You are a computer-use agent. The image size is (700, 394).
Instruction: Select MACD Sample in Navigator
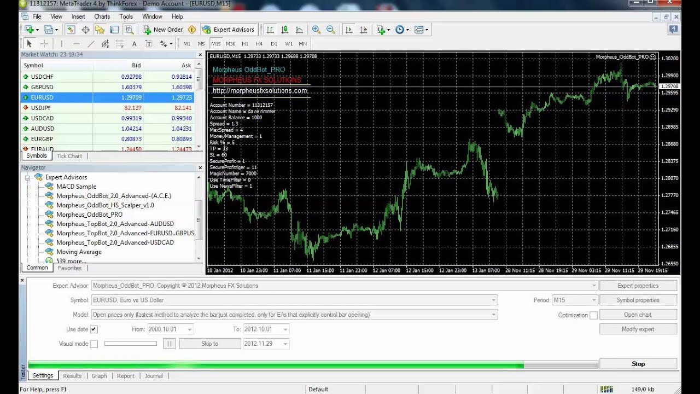click(76, 187)
